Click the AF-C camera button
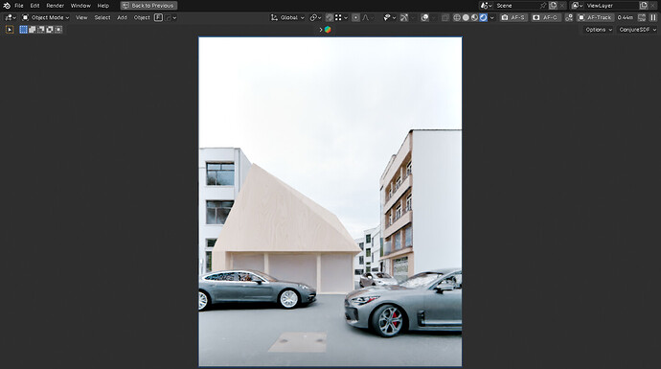Viewport: 661px width, 369px height. click(545, 17)
